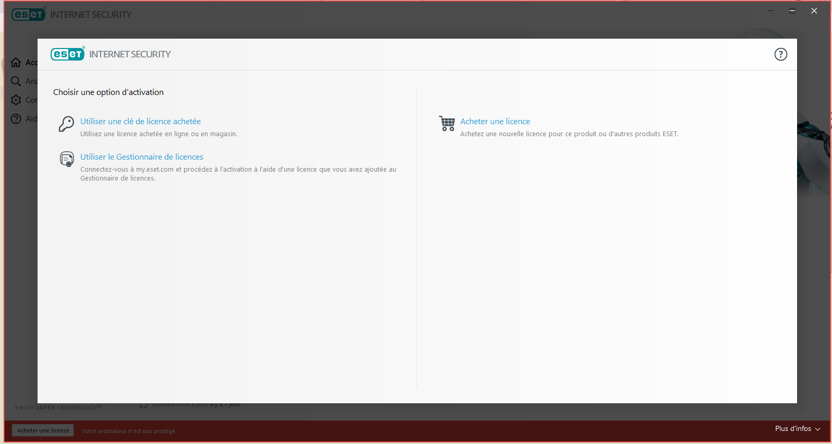The height and width of the screenshot is (444, 832).
Task: Click 'Acheter une licence' button in bottom bar
Action: 43,430
